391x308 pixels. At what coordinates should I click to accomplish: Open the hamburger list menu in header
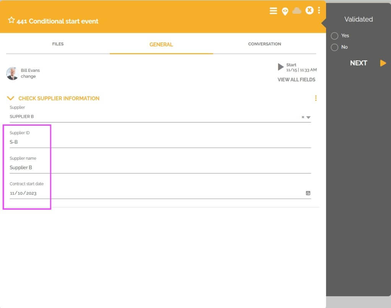tap(273, 11)
